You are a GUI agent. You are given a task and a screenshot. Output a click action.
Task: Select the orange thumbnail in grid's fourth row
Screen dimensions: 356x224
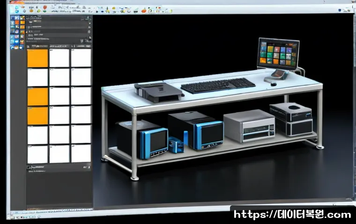[37, 116]
